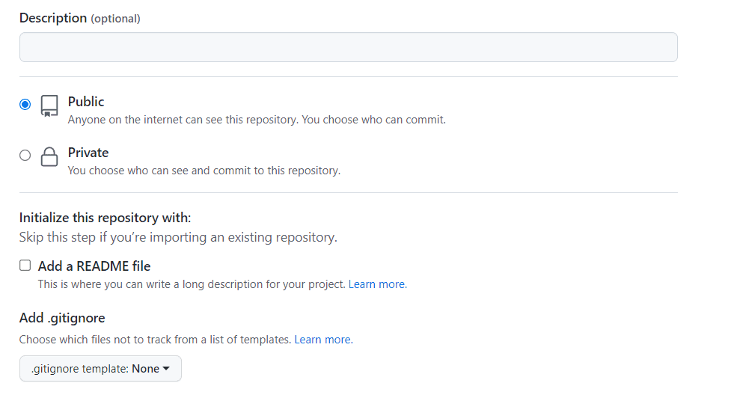Image resolution: width=734 pixels, height=395 pixels.
Task: Click "You choose who can see and commit" text
Action: pos(204,171)
